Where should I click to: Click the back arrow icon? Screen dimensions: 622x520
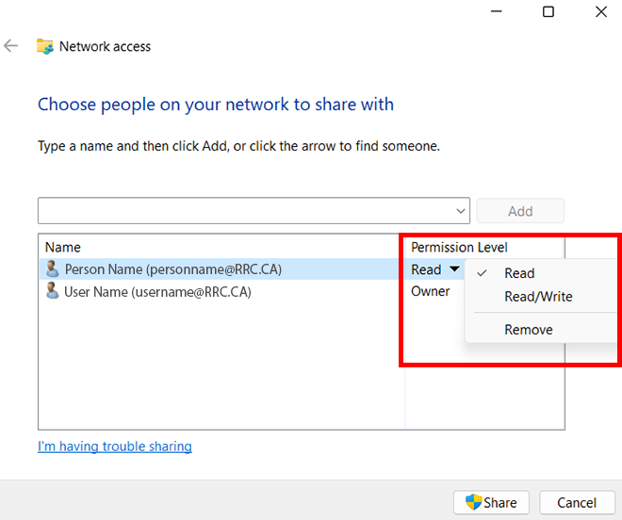point(11,46)
